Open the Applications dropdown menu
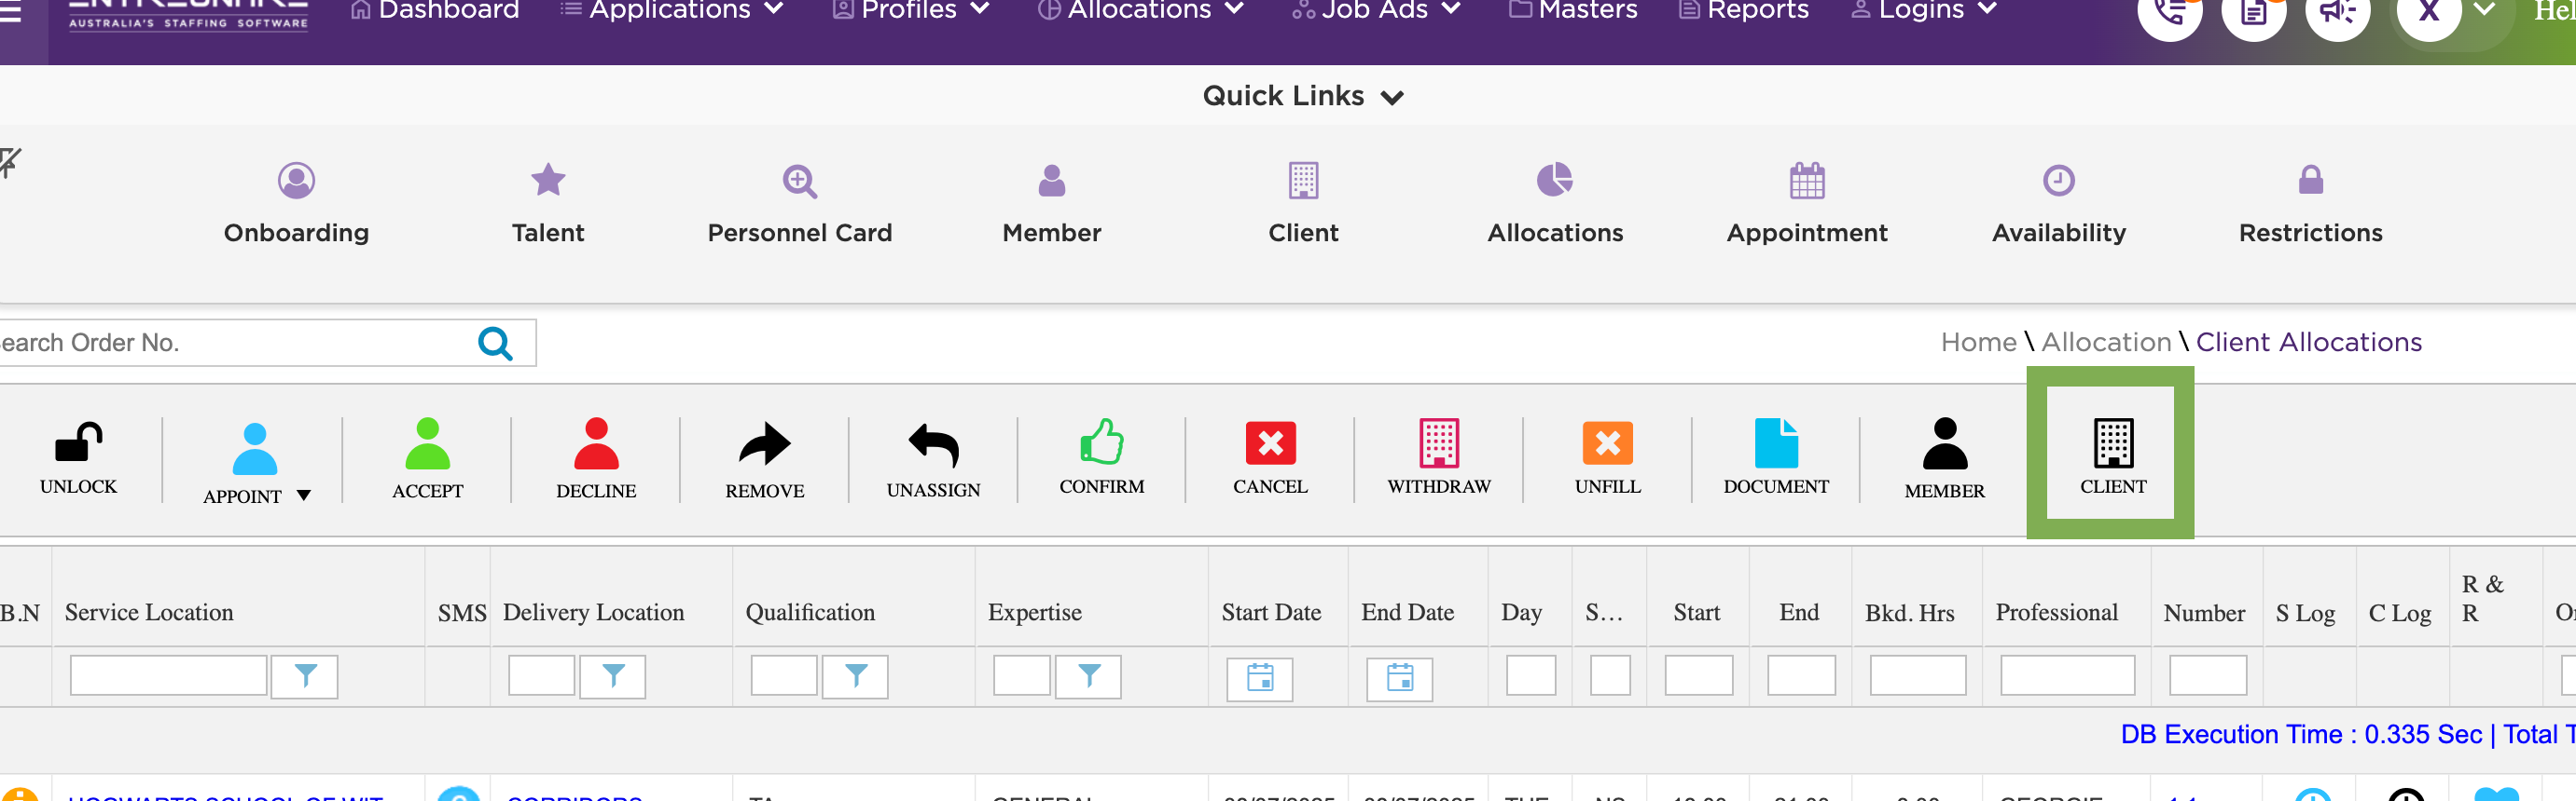 [671, 10]
